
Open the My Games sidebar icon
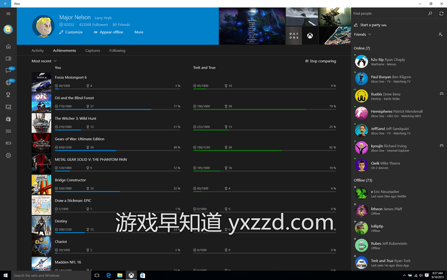click(x=8, y=59)
